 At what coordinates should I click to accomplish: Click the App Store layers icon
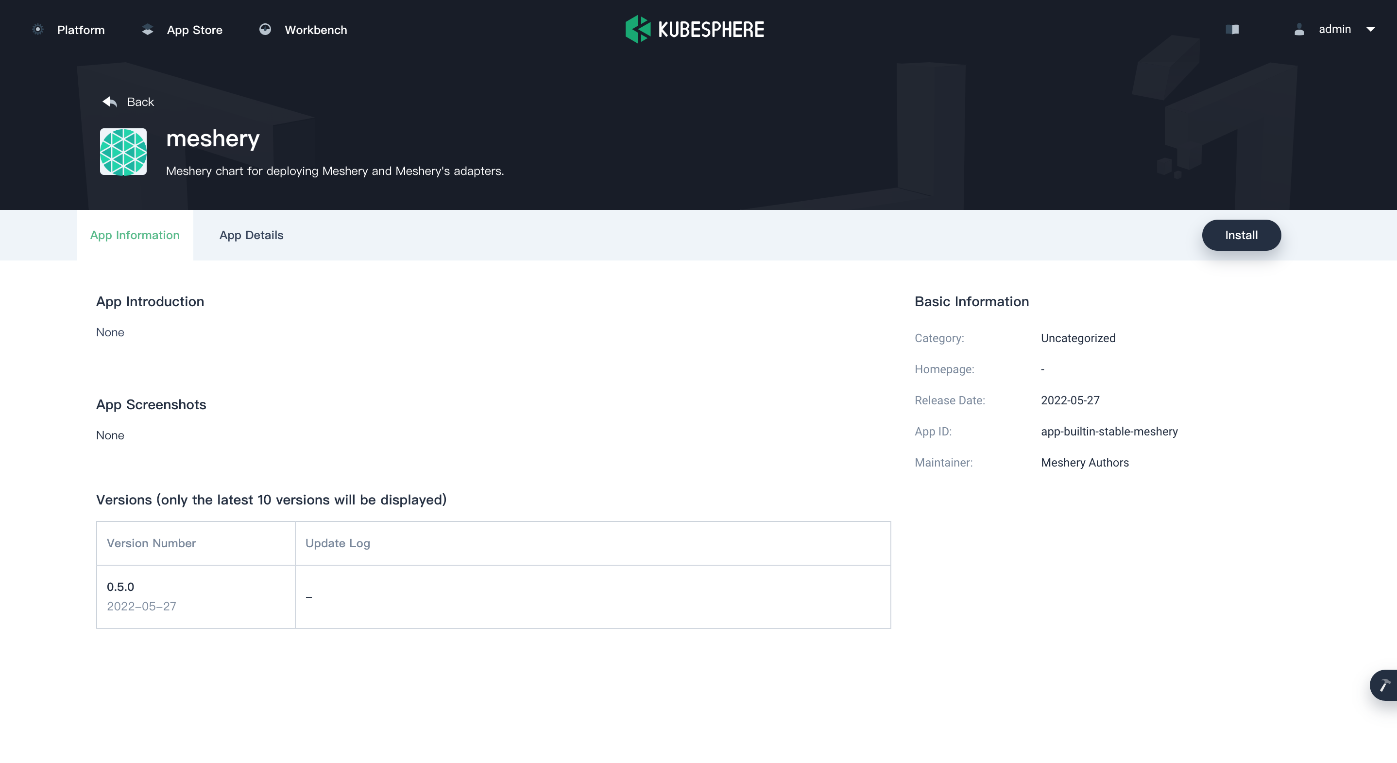coord(147,29)
